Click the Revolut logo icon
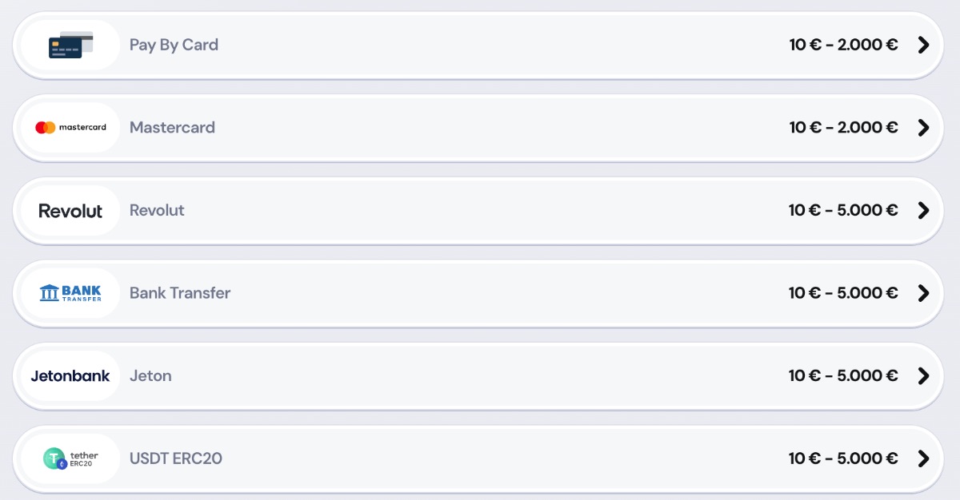 69,210
